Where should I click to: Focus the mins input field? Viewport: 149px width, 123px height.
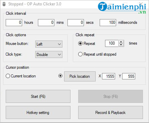(x=46, y=22)
